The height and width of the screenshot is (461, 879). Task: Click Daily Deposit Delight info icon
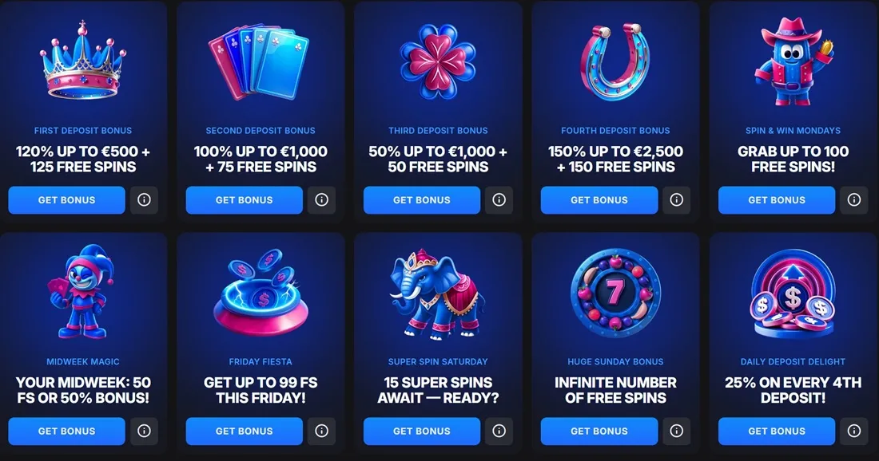pos(853,431)
